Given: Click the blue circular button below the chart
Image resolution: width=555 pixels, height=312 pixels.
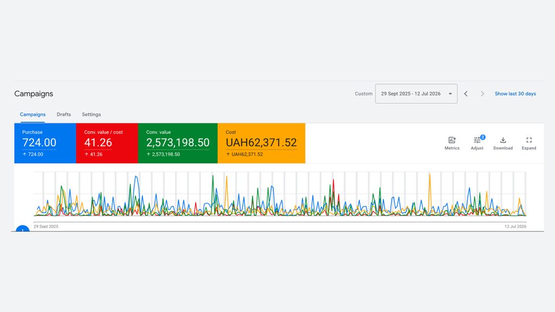Looking at the screenshot, I should tap(23, 229).
